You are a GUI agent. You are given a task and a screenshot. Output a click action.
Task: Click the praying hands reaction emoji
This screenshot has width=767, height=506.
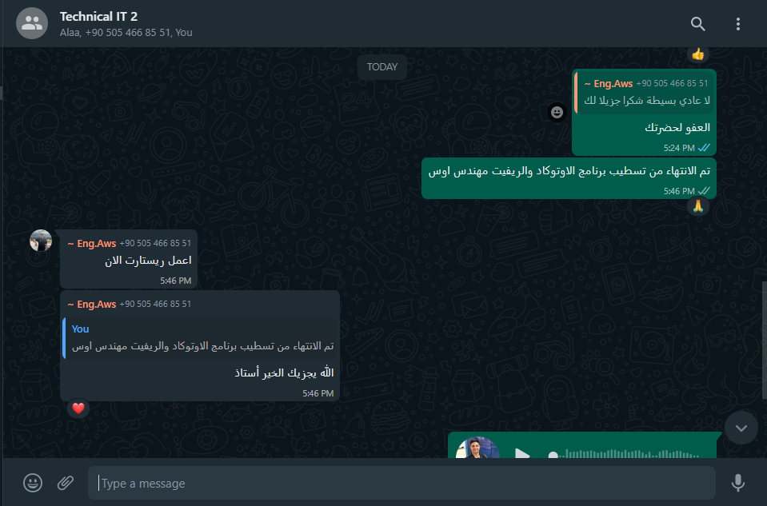(x=698, y=206)
